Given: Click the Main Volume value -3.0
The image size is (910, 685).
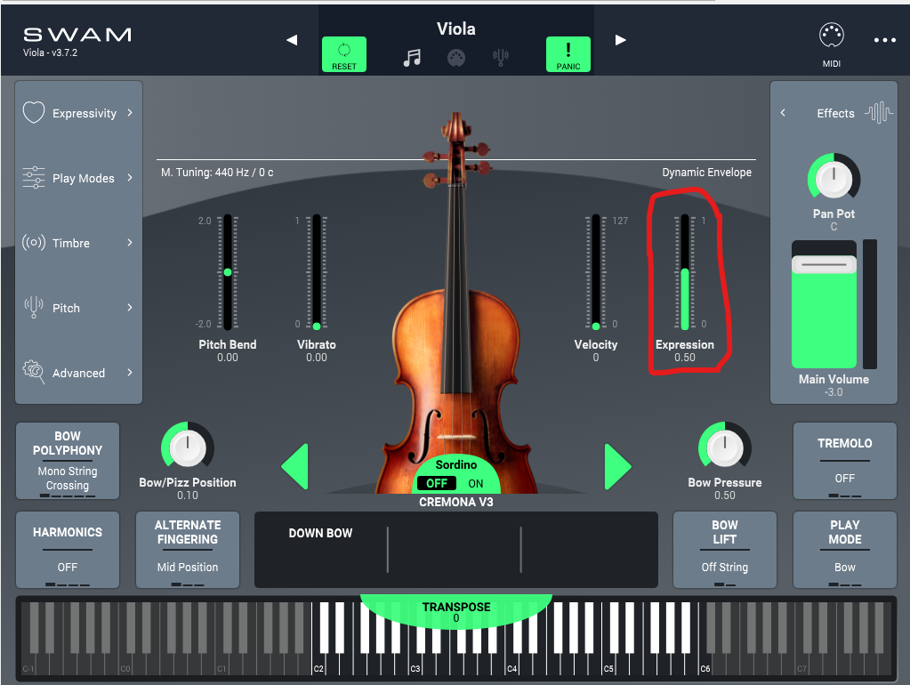Looking at the screenshot, I should click(833, 392).
